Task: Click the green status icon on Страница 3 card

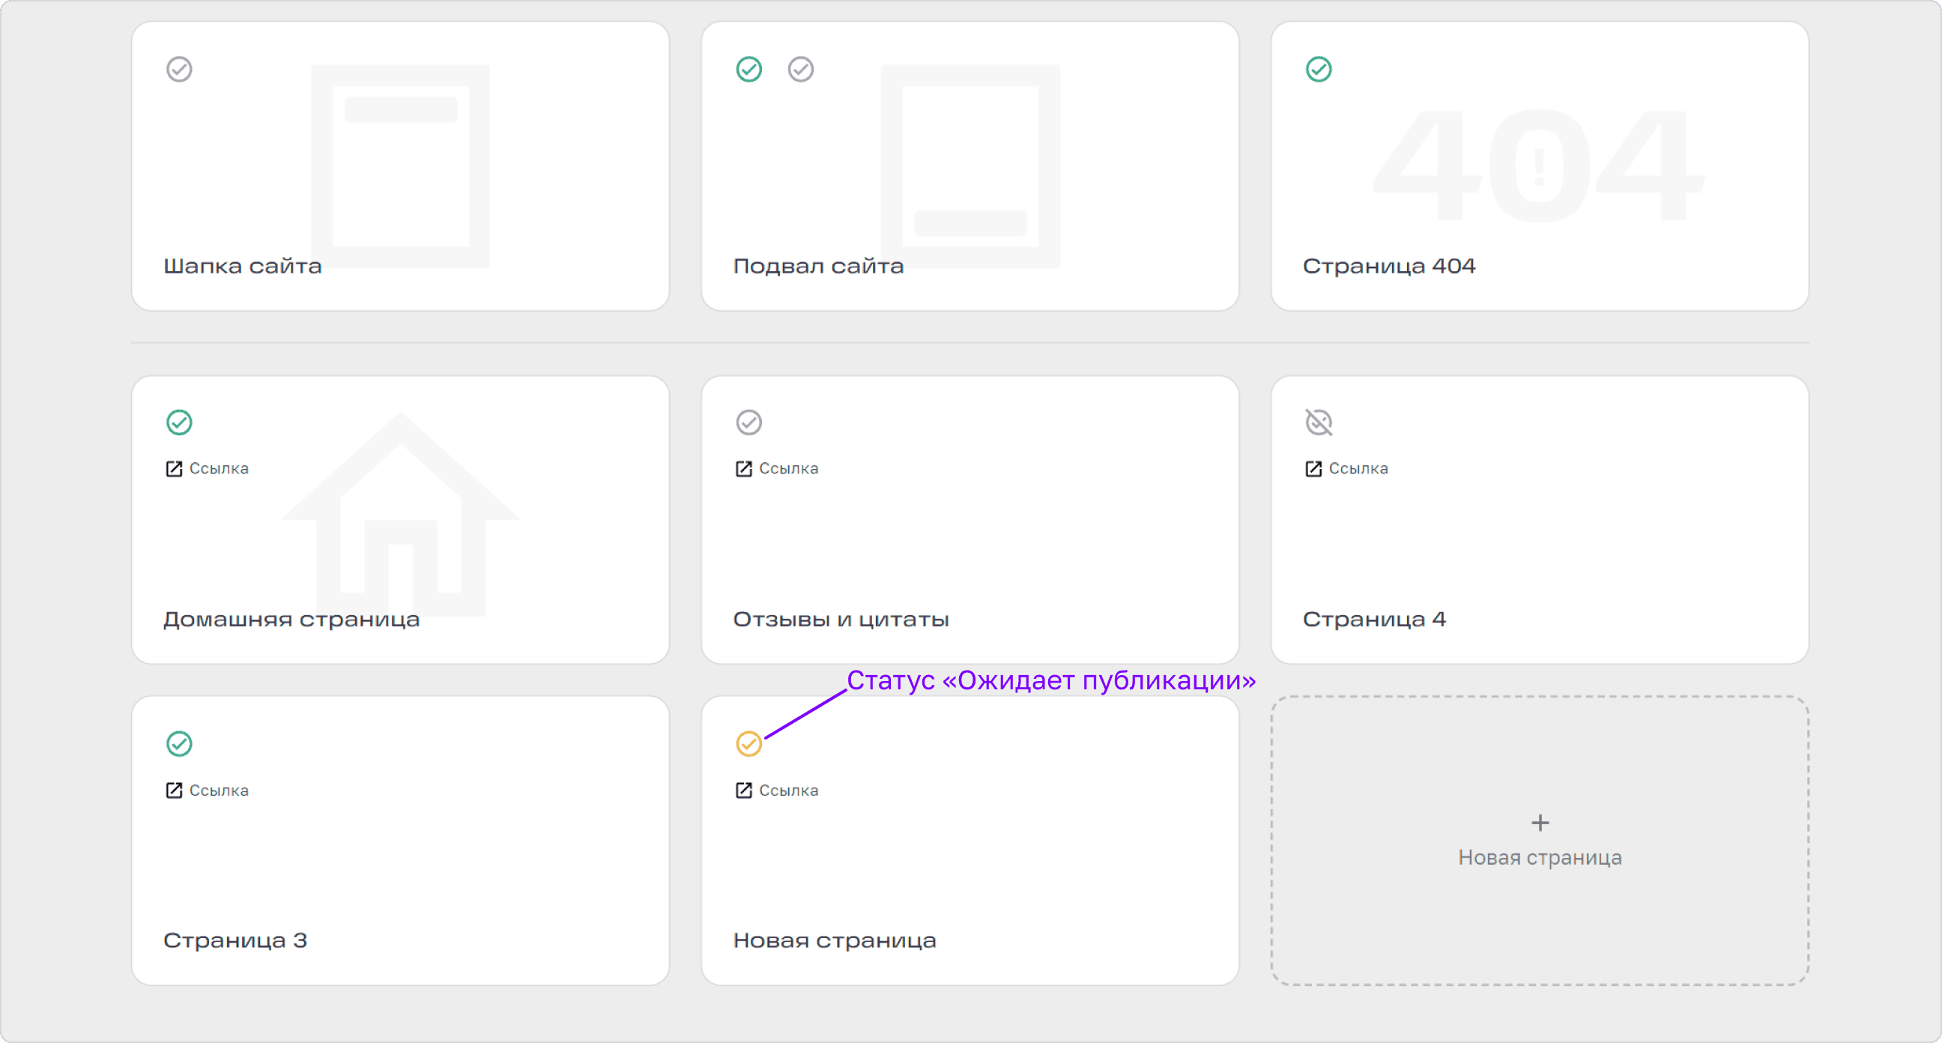Action: coord(179,744)
